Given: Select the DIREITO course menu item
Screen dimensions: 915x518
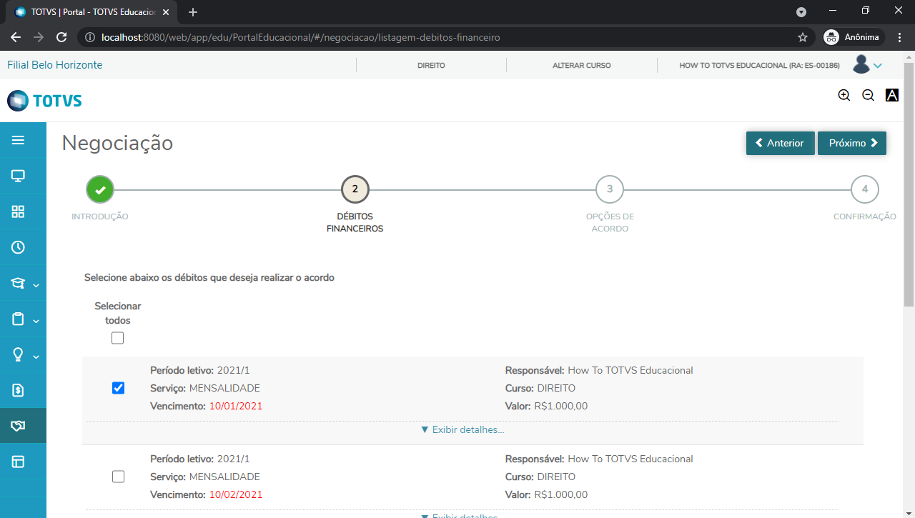Looking at the screenshot, I should [431, 65].
